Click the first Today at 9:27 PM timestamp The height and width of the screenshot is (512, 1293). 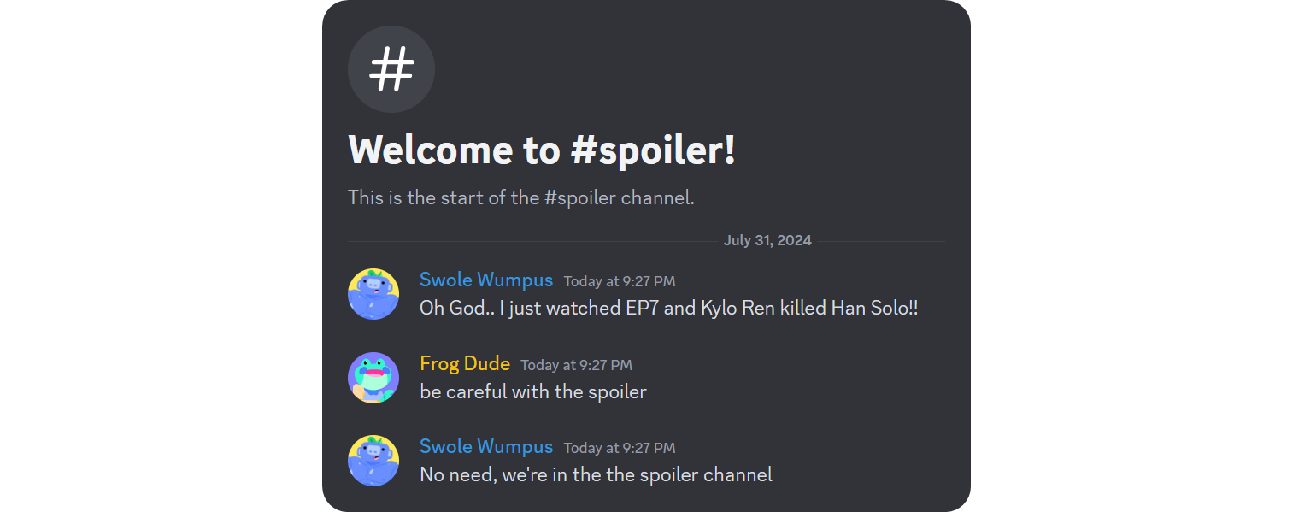point(619,280)
